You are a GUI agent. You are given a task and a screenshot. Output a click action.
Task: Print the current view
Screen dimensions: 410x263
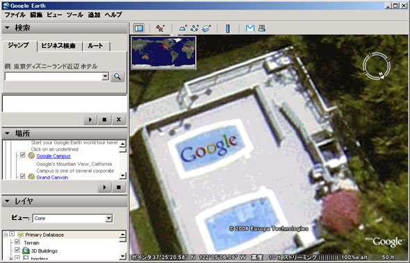click(262, 28)
